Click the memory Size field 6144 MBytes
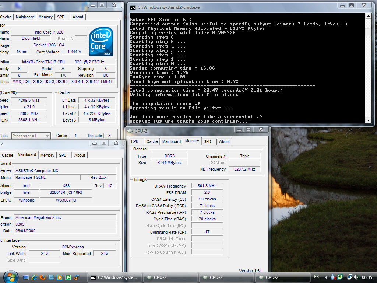Image resolution: width=377 pixels, height=283 pixels. (169, 163)
